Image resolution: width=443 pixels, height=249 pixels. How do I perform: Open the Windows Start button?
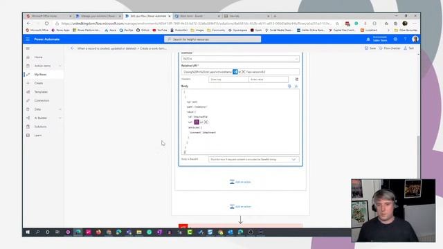(28, 232)
